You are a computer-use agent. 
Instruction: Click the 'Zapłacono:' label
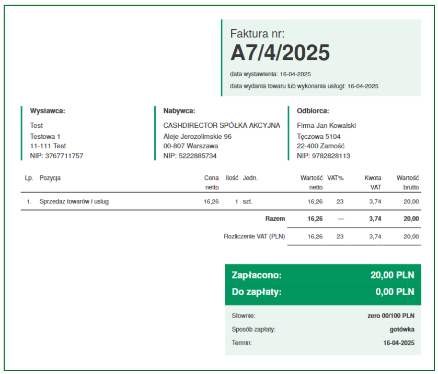tap(257, 275)
